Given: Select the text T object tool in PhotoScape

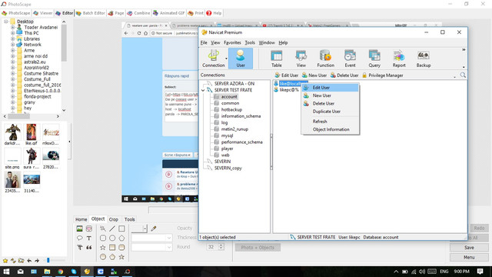Looking at the screenshot, I should [x=89, y=238].
